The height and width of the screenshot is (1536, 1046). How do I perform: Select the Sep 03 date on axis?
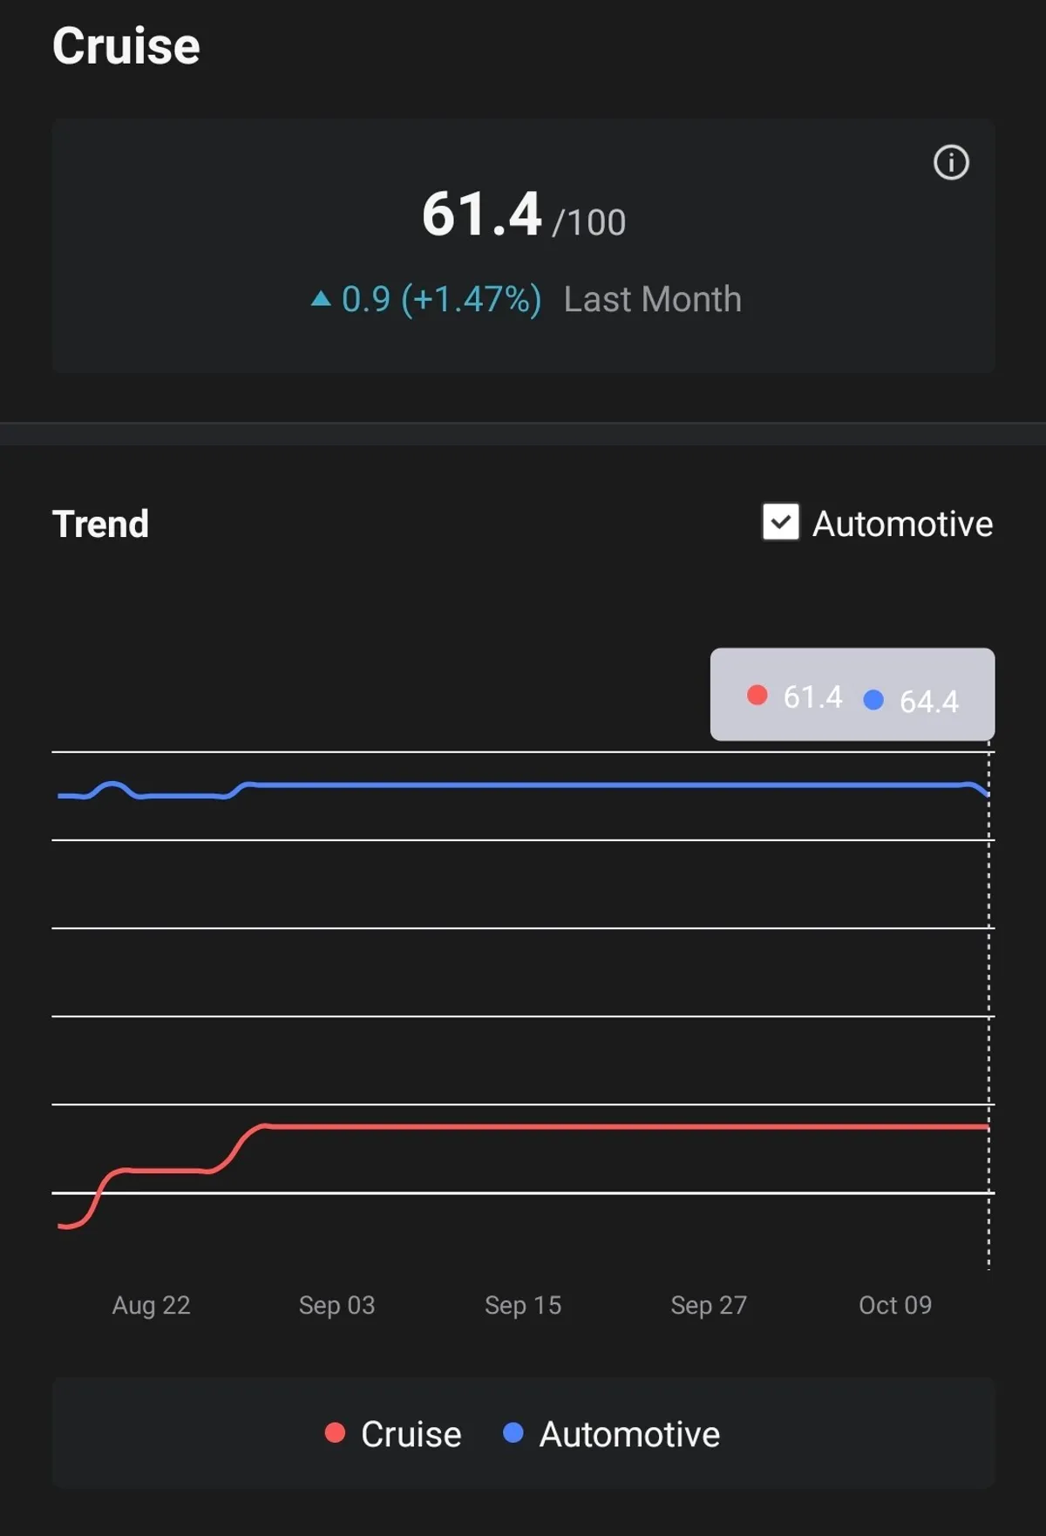[336, 1305]
